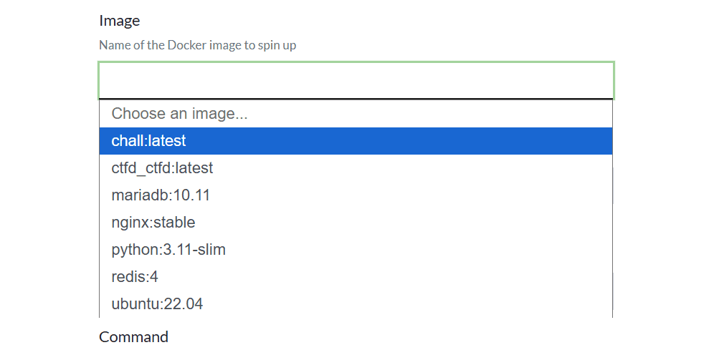Switch image selection to the Nginx stable entry
The image size is (714, 350).
pos(153,223)
